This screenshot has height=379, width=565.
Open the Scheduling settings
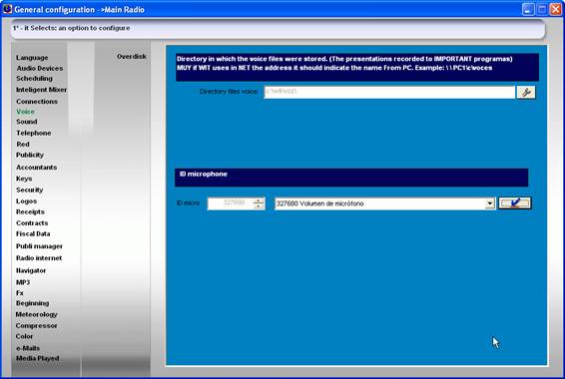tap(34, 78)
